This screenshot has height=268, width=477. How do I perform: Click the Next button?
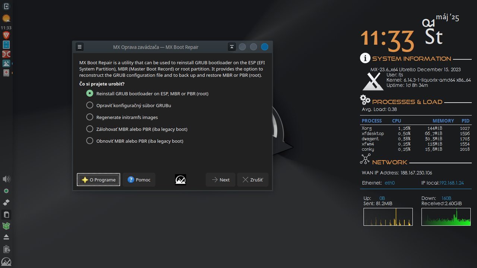(x=220, y=180)
